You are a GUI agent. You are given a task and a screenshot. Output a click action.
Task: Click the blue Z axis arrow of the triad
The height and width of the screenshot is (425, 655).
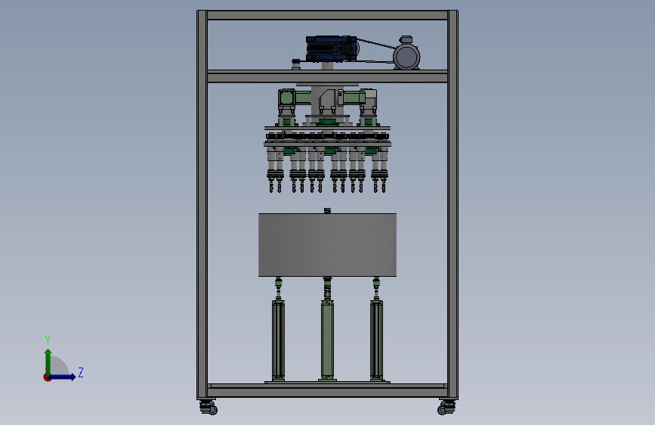tap(63, 377)
